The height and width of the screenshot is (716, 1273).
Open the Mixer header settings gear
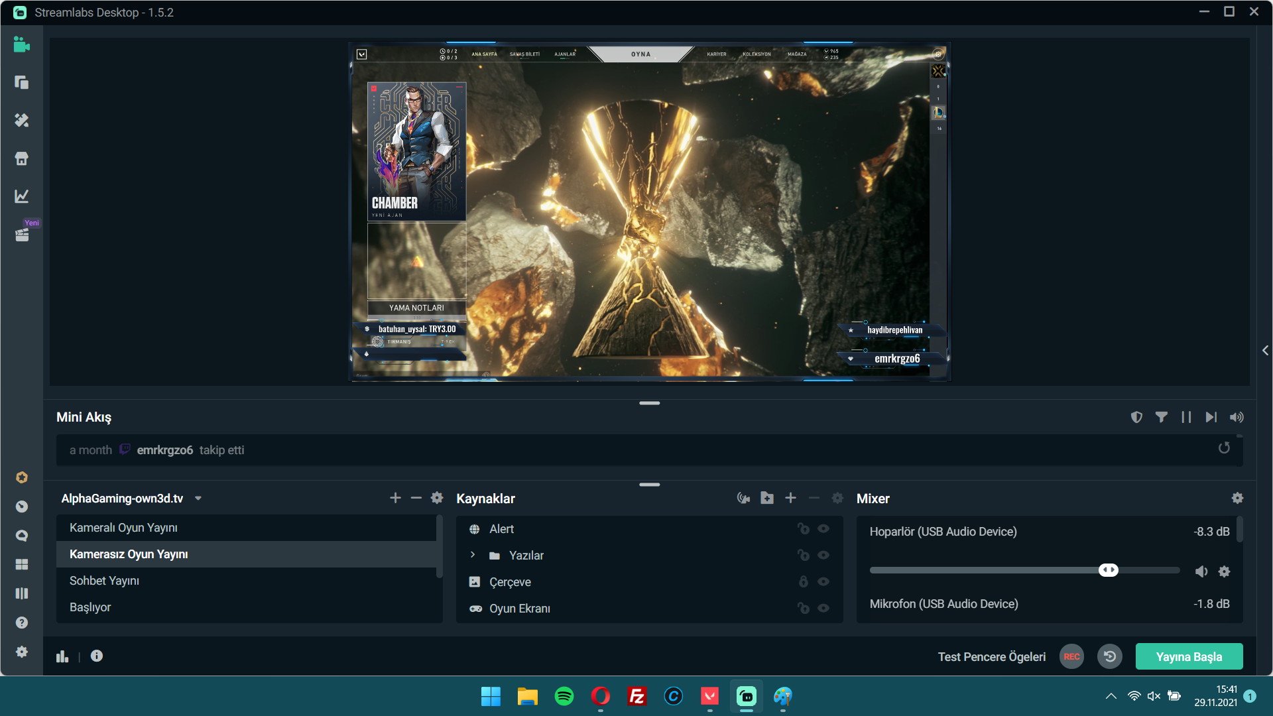(1237, 498)
